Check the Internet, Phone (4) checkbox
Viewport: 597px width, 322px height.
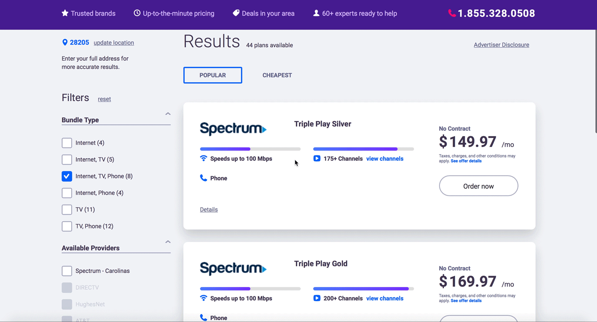[x=67, y=193]
